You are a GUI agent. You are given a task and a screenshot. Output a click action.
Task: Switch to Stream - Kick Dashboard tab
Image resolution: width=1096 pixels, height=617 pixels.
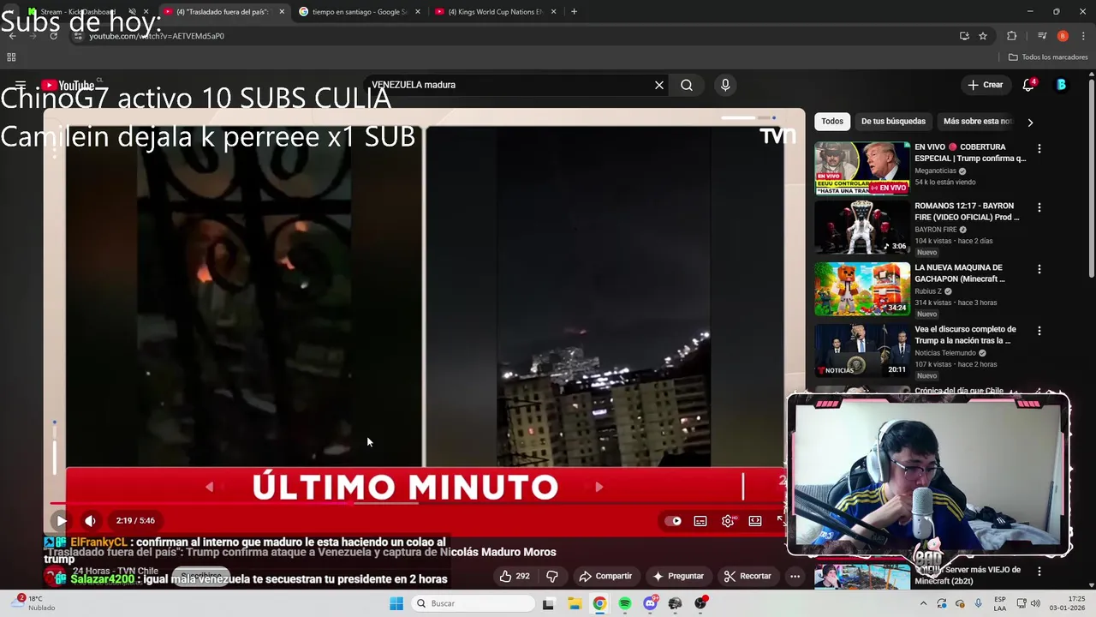pos(77,12)
